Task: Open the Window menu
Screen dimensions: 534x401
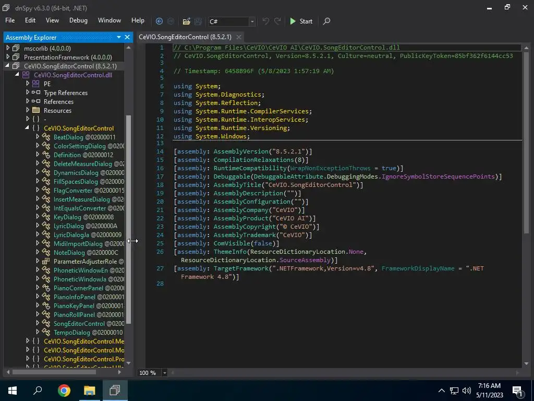Action: coord(110,20)
